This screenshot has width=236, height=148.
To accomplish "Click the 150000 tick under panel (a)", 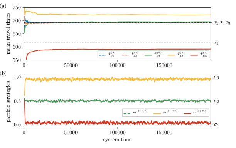I will 164,65.
